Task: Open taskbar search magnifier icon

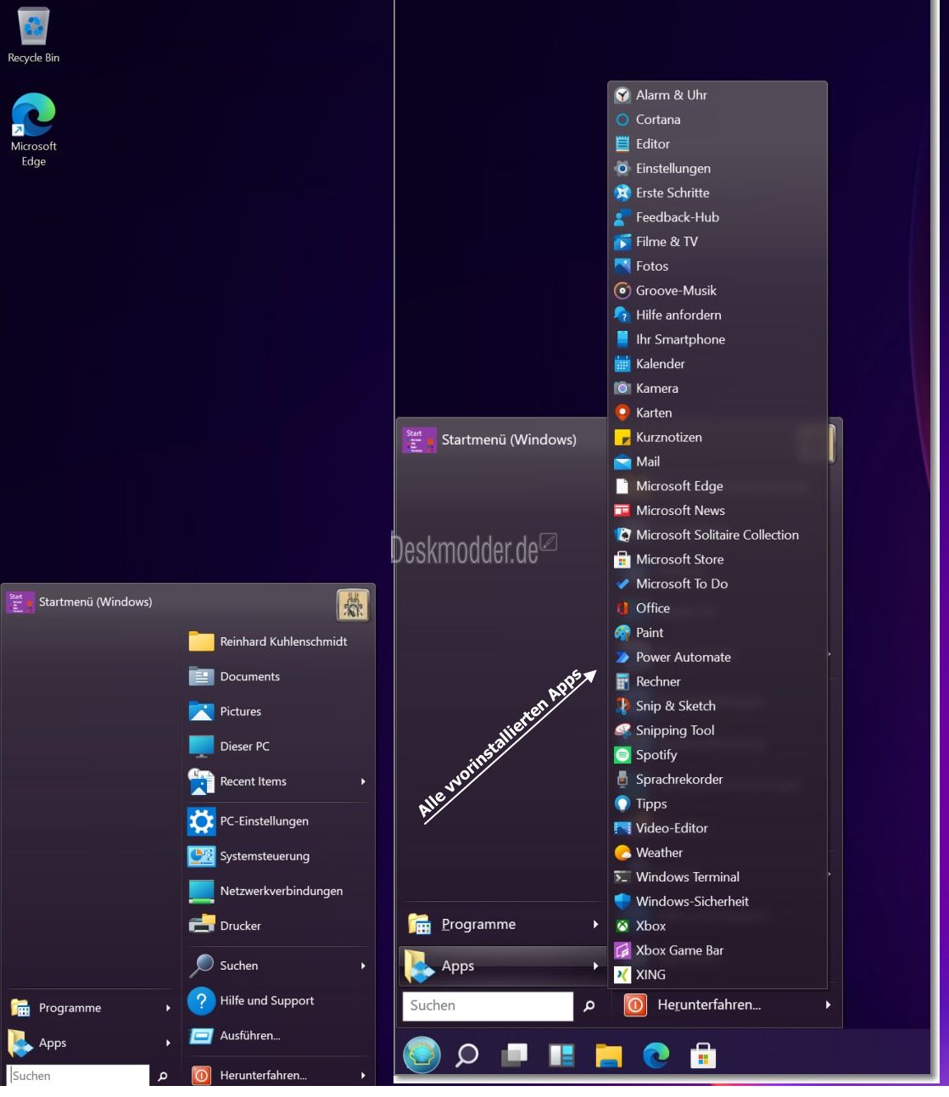Action: tap(467, 1055)
